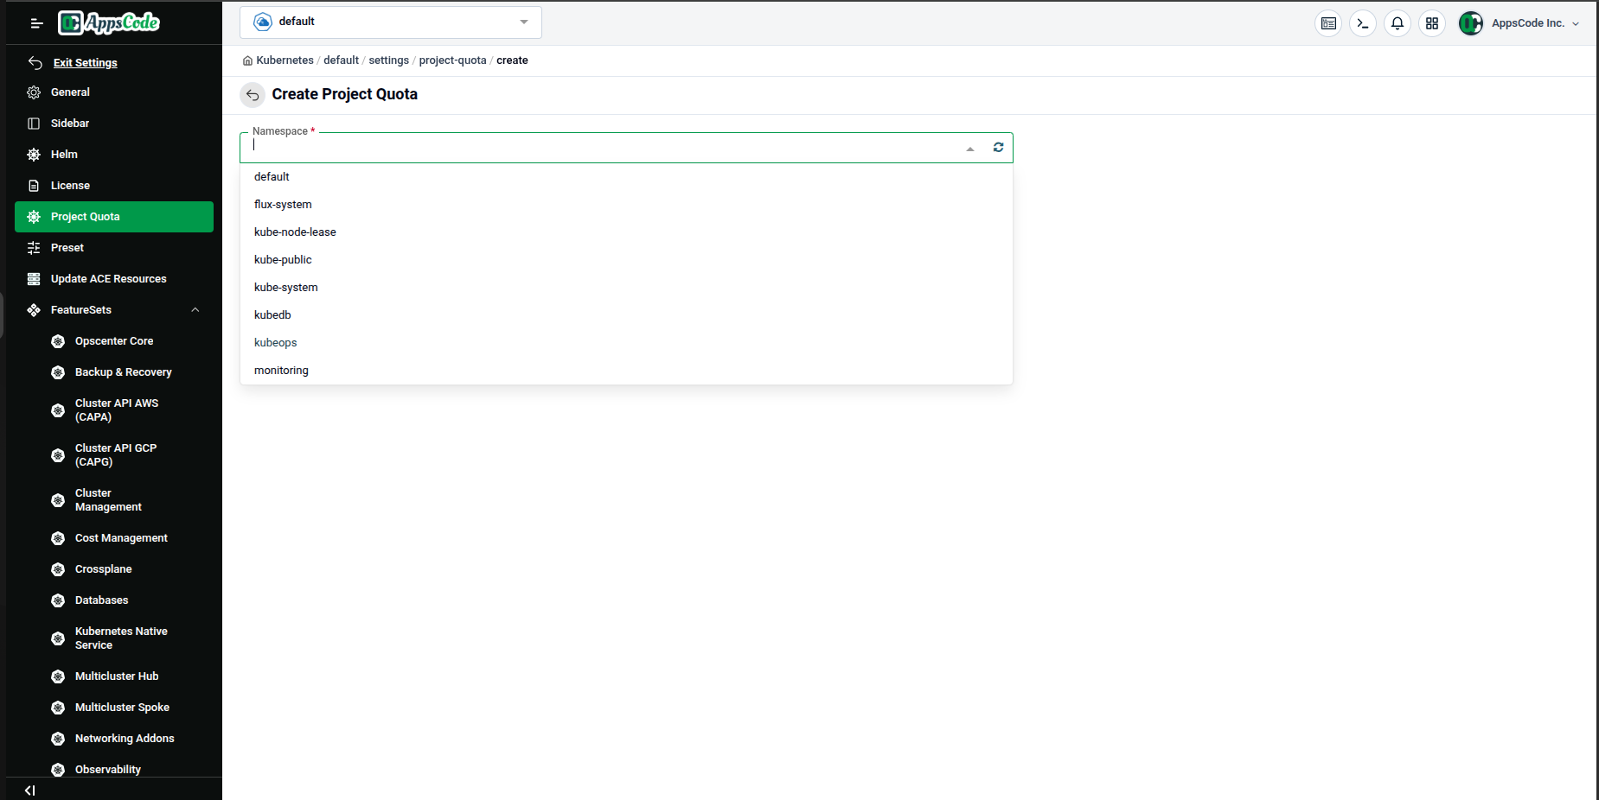Collapse the sidebar using the bottom arrow

(x=30, y=790)
